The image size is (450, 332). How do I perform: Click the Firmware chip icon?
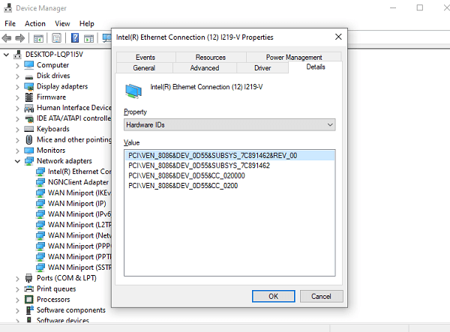(29, 97)
